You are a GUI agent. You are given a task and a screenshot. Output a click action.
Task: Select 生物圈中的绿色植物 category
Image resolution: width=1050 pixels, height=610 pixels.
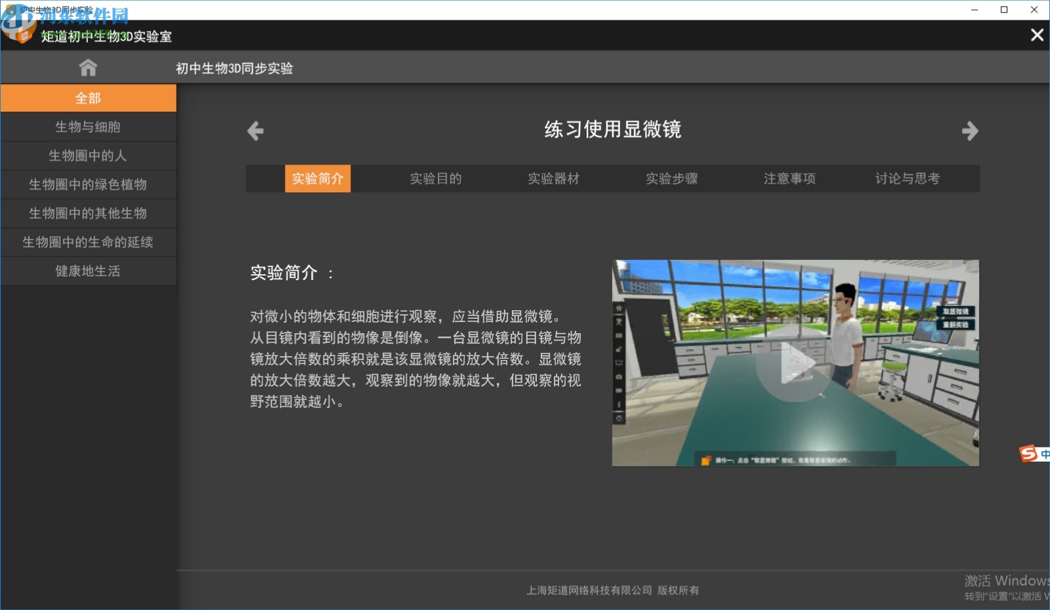tap(88, 185)
